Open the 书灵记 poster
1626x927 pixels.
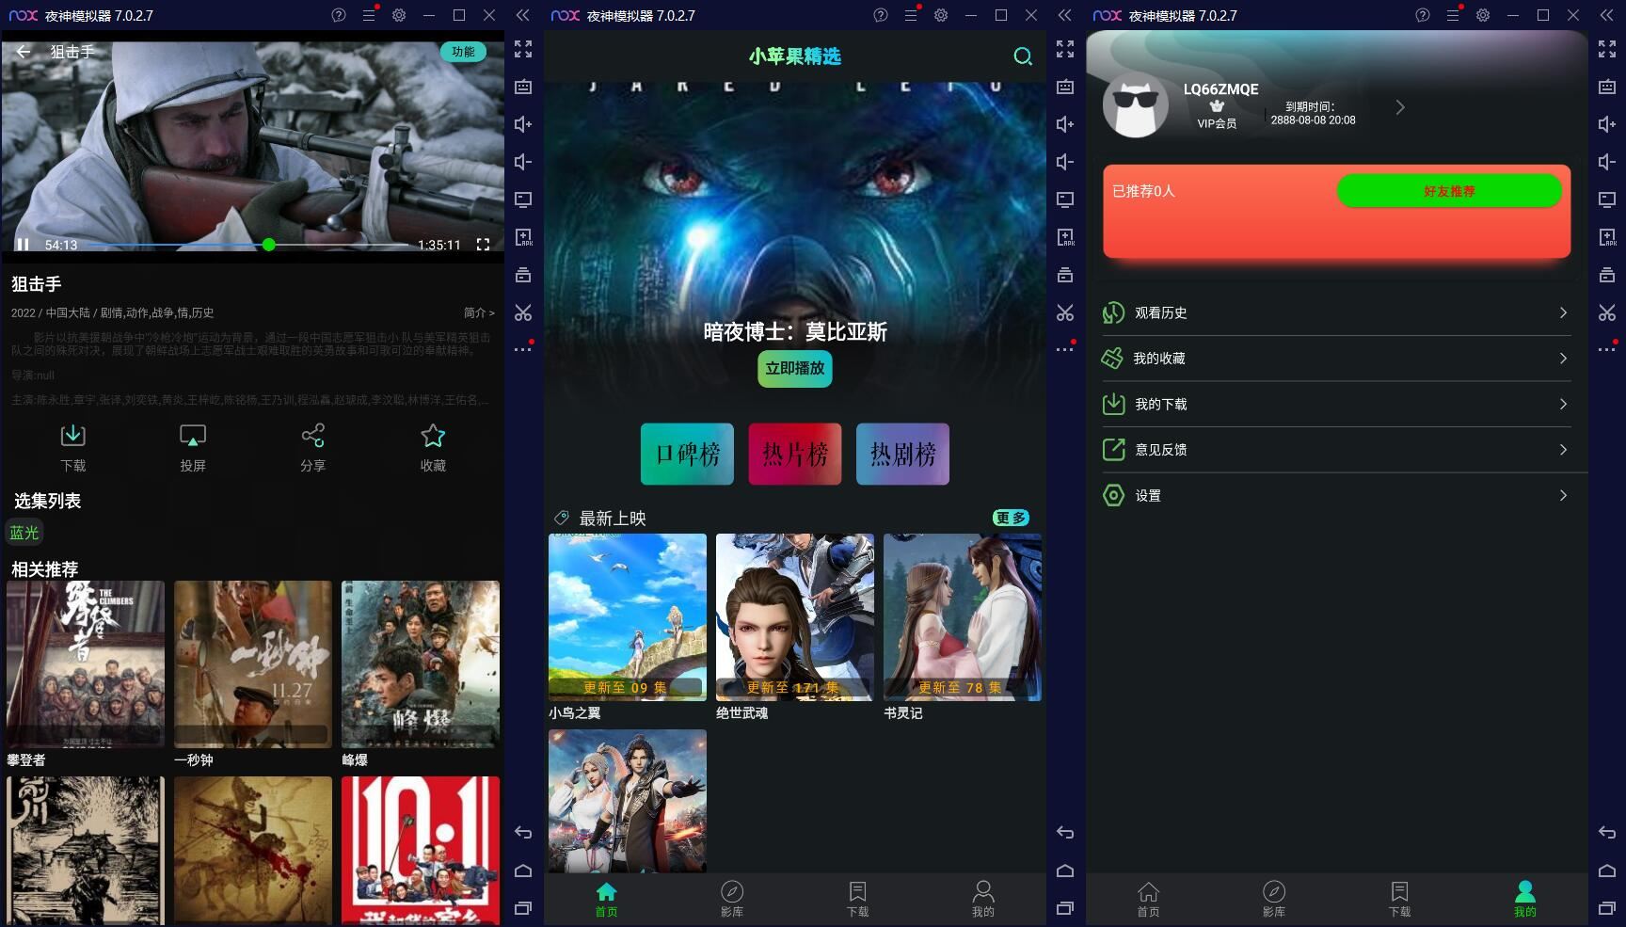pos(963,617)
